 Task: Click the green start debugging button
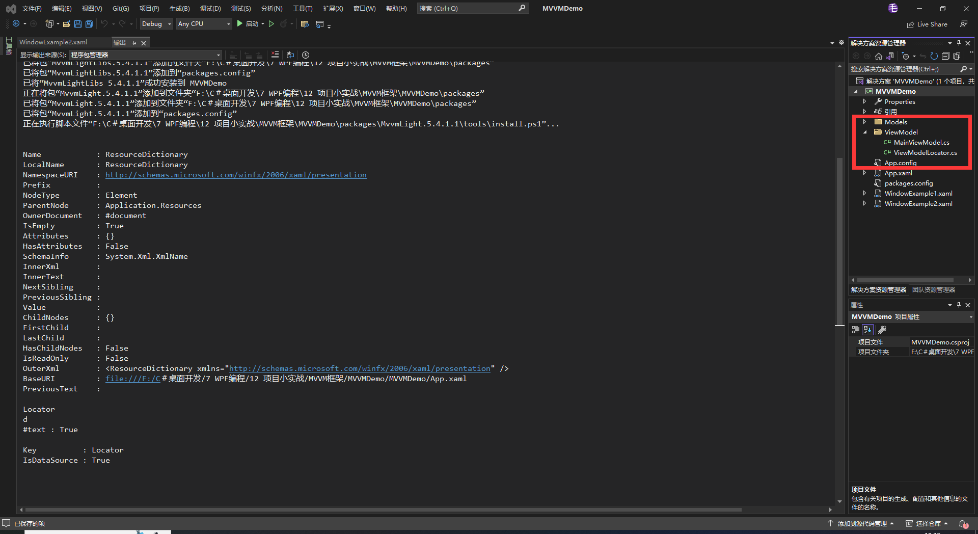(240, 24)
